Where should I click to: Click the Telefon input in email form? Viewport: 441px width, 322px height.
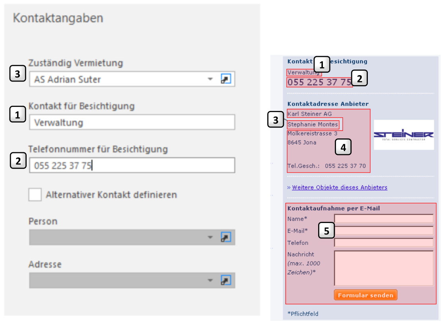pos(384,243)
